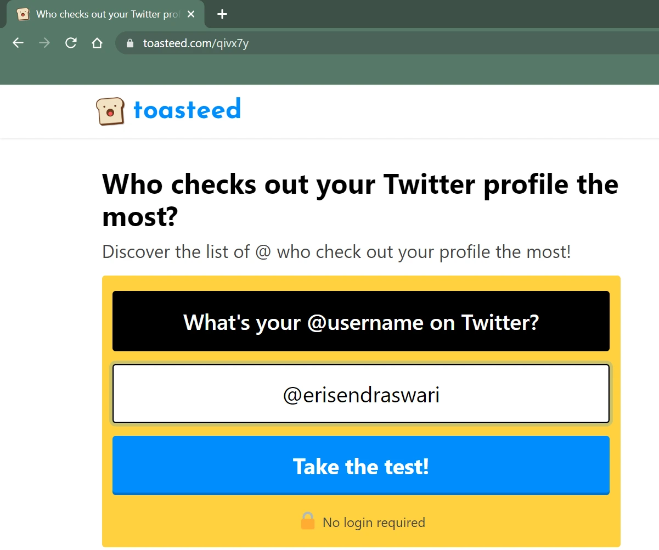Open a new tab with plus icon
This screenshot has height=550, width=659.
[x=222, y=14]
